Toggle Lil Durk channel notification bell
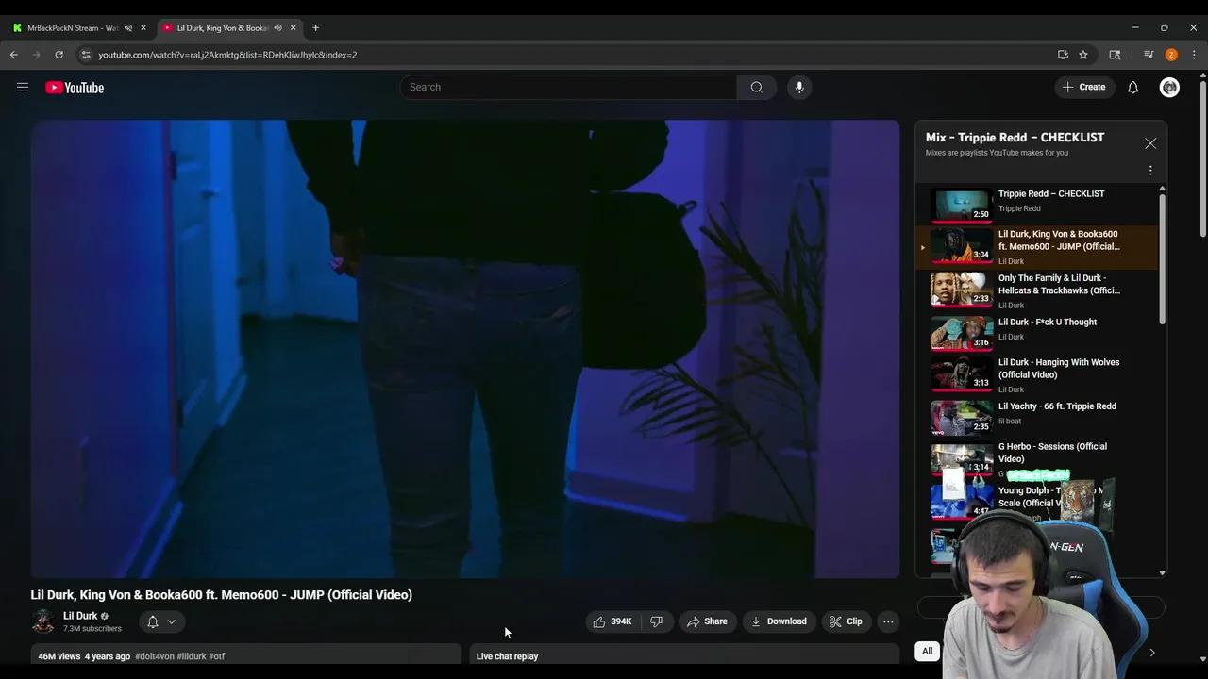 161,621
